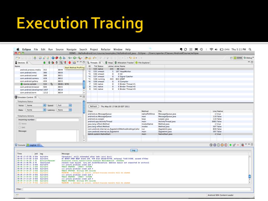
Task: Switch to the File Explorer tab
Action: pos(142,63)
